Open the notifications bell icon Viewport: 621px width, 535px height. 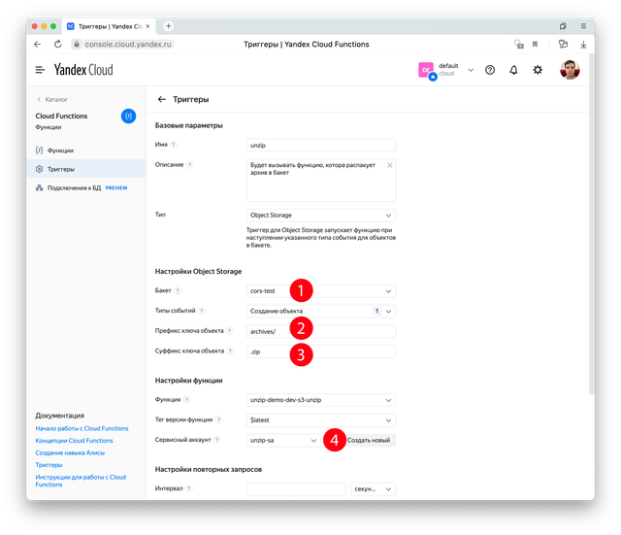coord(513,70)
